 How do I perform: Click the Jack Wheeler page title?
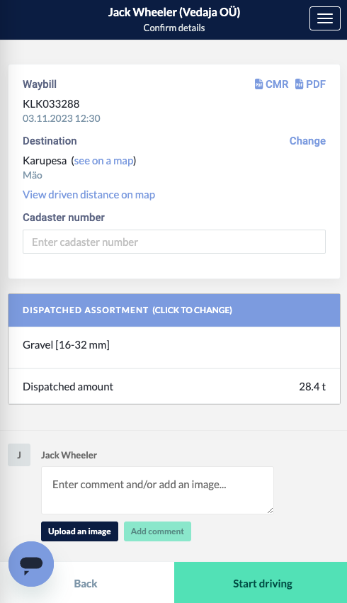click(x=174, y=12)
